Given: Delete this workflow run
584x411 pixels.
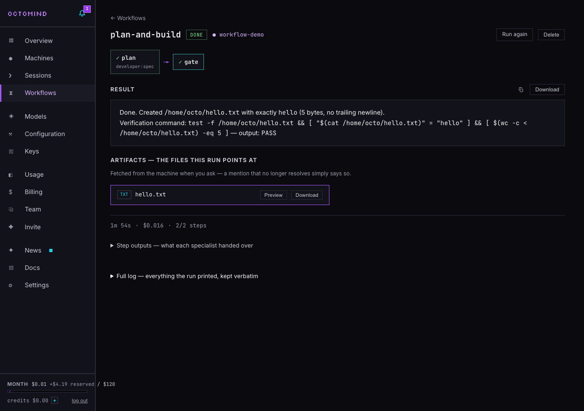Looking at the screenshot, I should click(551, 35).
